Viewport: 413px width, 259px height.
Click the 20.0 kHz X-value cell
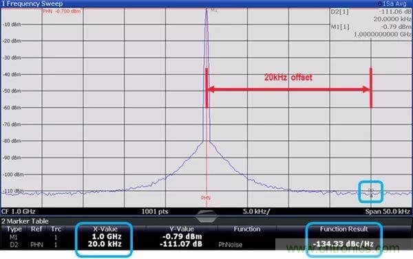[105, 244]
